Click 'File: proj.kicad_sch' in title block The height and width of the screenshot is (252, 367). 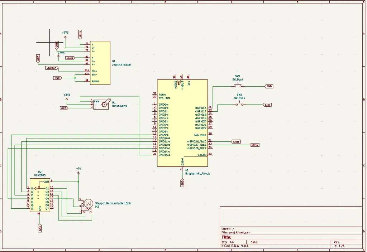coord(236,233)
